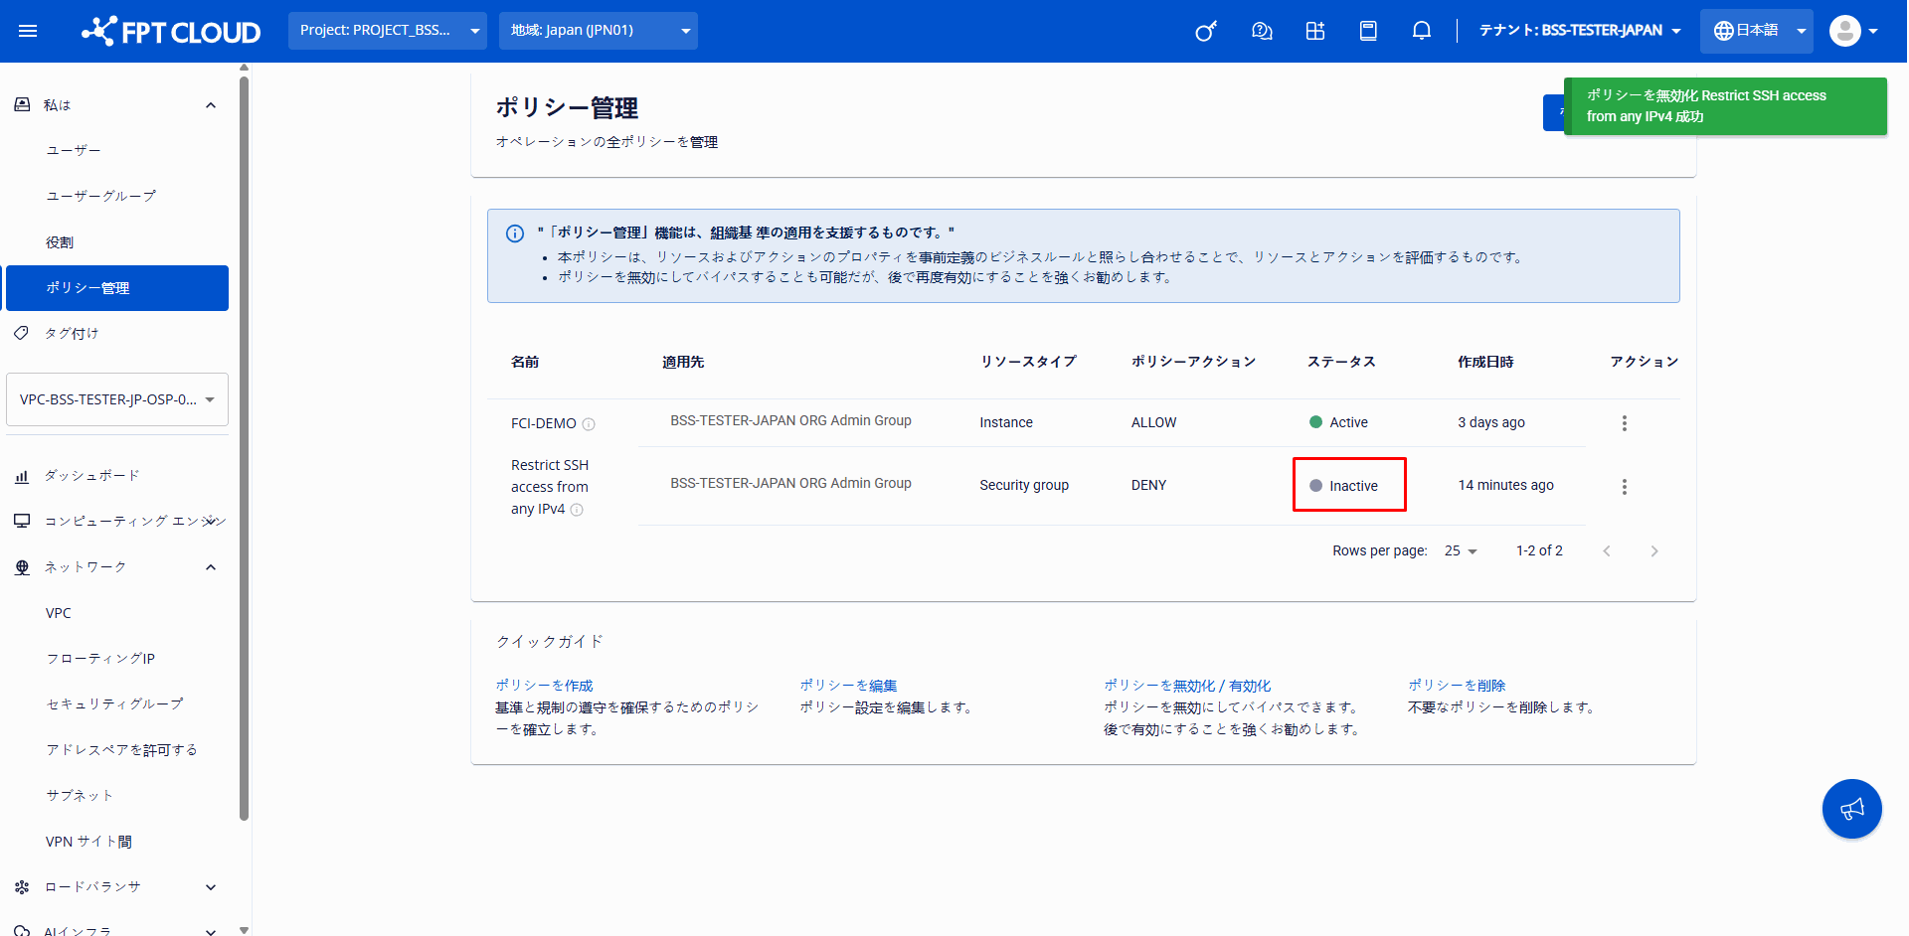Click the info icon beside FCI-DEMO

589,424
